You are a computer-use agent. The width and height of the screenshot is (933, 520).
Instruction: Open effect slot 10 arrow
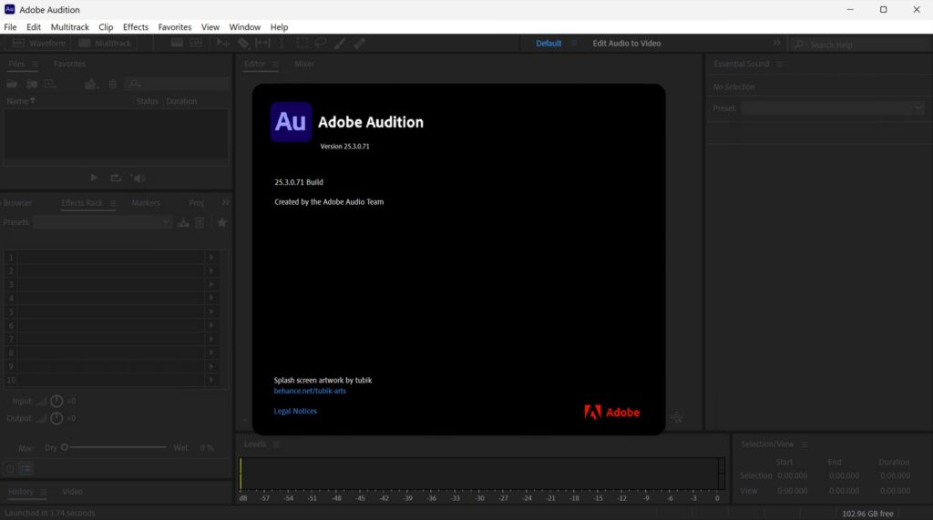[211, 380]
